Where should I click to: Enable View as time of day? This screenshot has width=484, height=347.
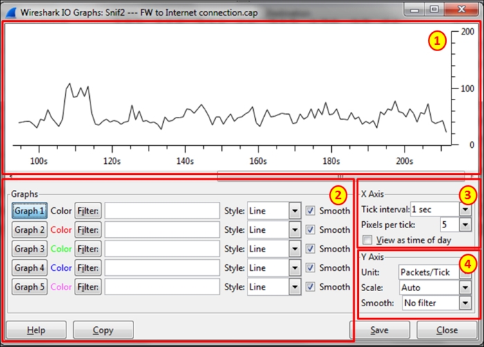click(x=368, y=240)
